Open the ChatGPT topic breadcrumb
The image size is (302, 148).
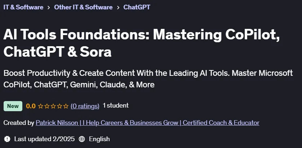click(x=137, y=7)
